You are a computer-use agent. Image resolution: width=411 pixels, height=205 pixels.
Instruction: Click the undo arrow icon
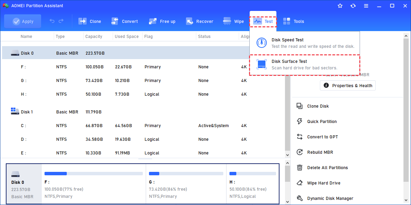pos(52,21)
